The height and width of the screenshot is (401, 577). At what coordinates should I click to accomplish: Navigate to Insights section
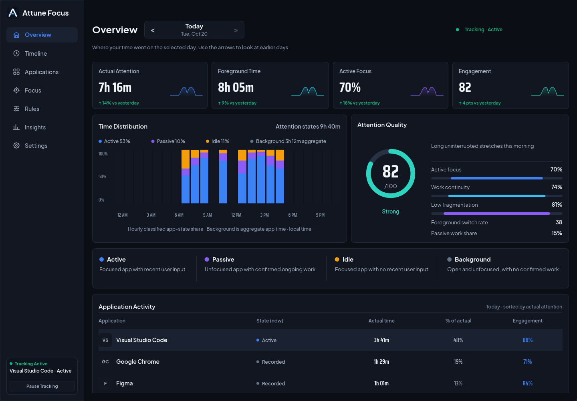point(42,127)
